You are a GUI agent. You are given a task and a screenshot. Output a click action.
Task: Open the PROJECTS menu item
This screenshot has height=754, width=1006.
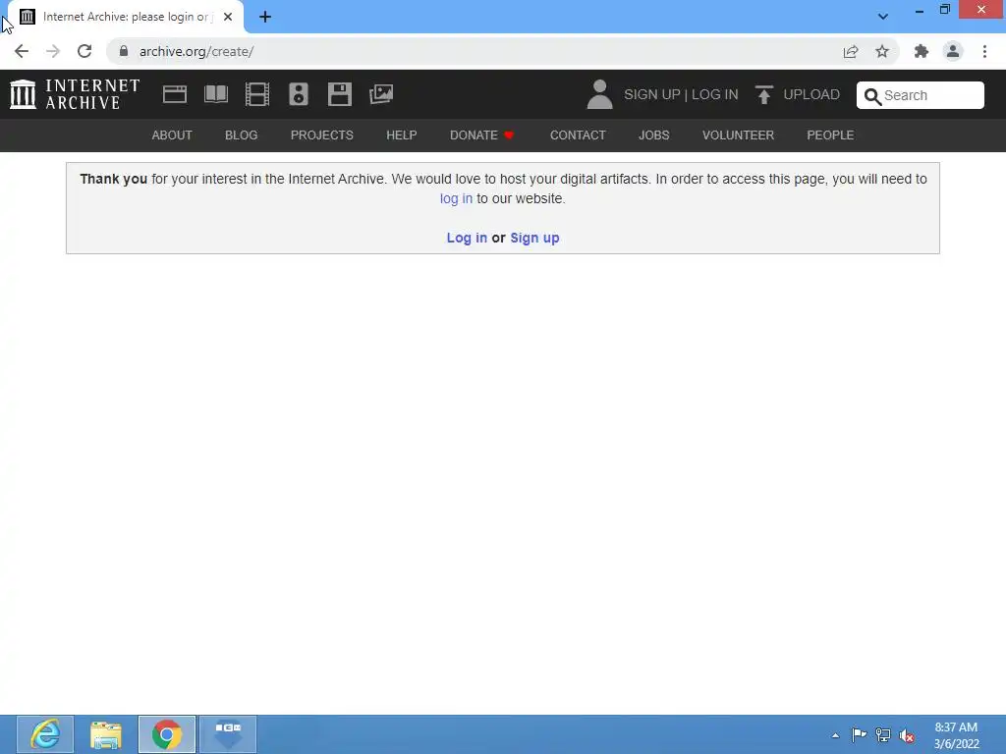tap(322, 135)
